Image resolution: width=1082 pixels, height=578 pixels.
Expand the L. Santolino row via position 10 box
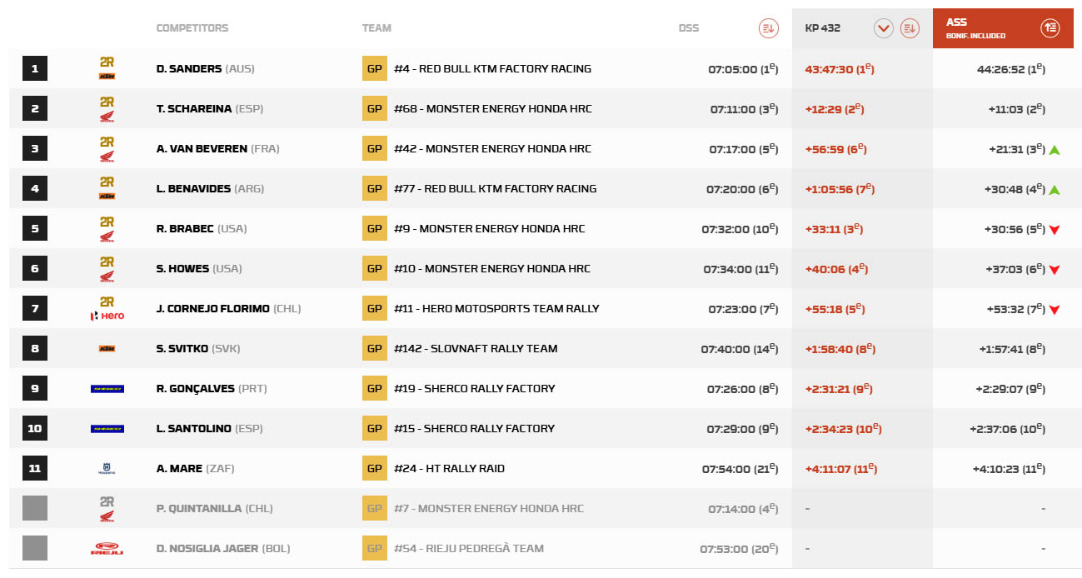coord(35,428)
